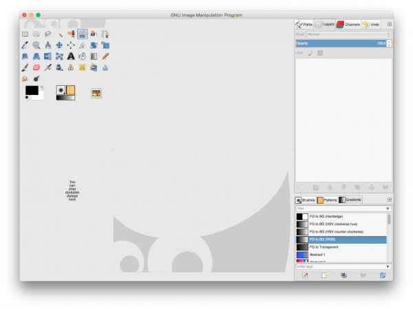Select the Move tool
The height and width of the screenshot is (309, 413).
[x=59, y=45]
